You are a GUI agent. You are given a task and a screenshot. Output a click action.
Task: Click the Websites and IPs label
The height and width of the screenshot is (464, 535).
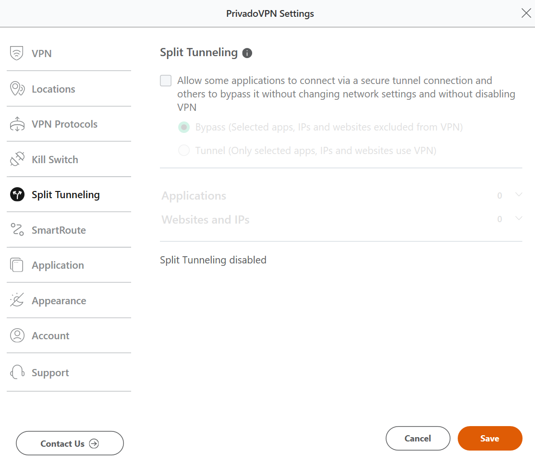(206, 220)
